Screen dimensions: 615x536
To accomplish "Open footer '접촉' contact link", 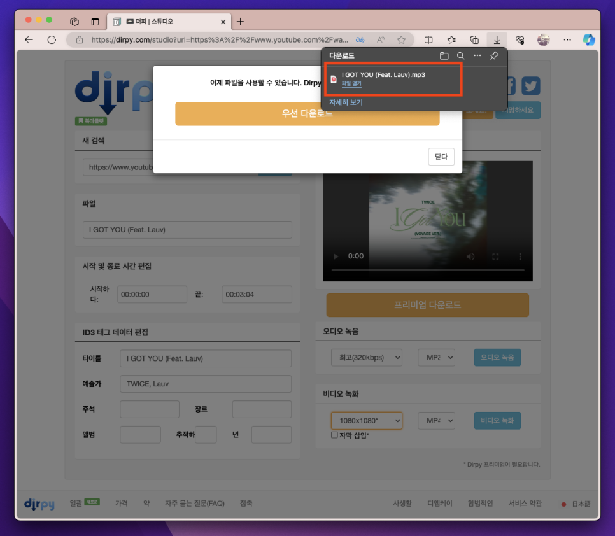I will click(x=246, y=503).
